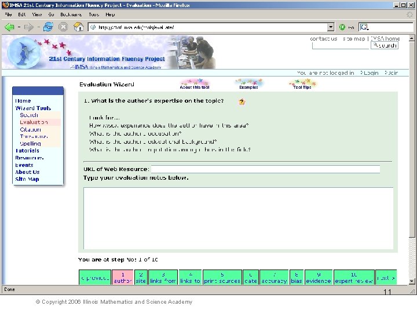Click the green Go icon
This screenshot has width=417, height=313.
tap(342, 27)
